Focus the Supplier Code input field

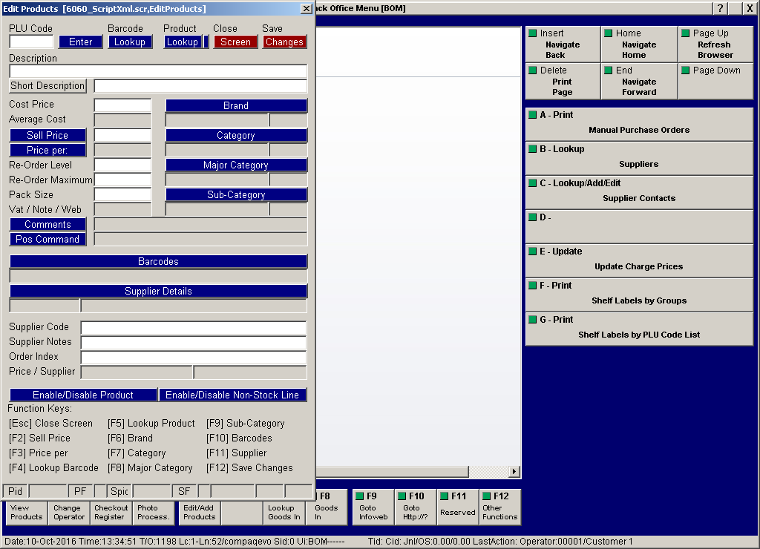coord(194,328)
